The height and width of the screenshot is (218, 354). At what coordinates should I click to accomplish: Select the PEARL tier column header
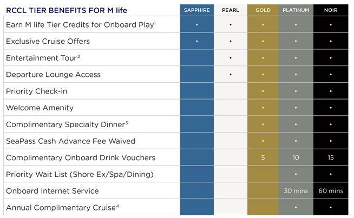pos(230,10)
